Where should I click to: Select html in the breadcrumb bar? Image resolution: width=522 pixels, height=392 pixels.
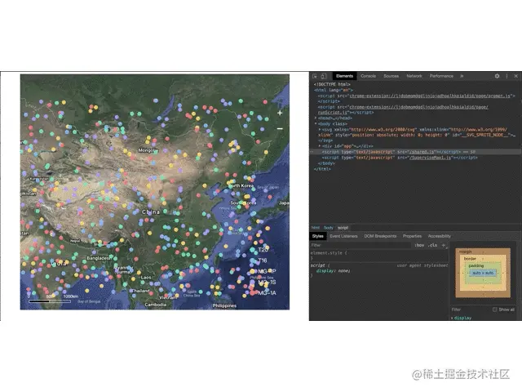(x=316, y=228)
